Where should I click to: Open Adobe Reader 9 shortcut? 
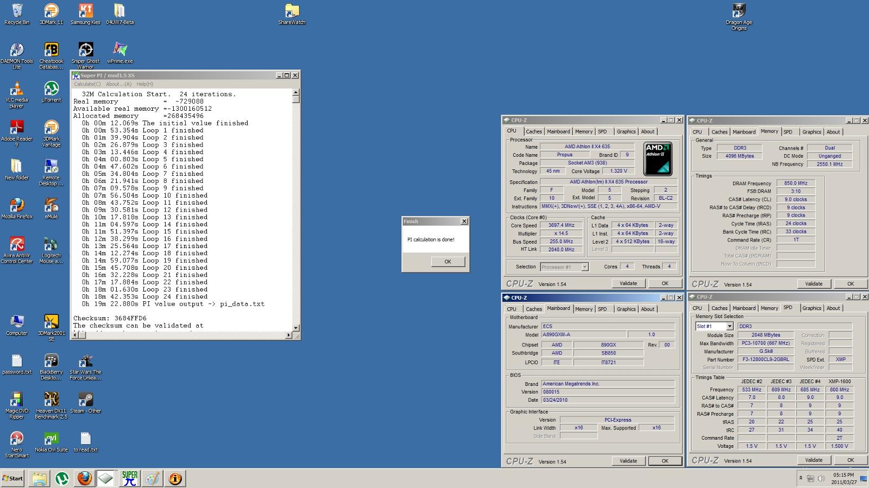[x=17, y=134]
